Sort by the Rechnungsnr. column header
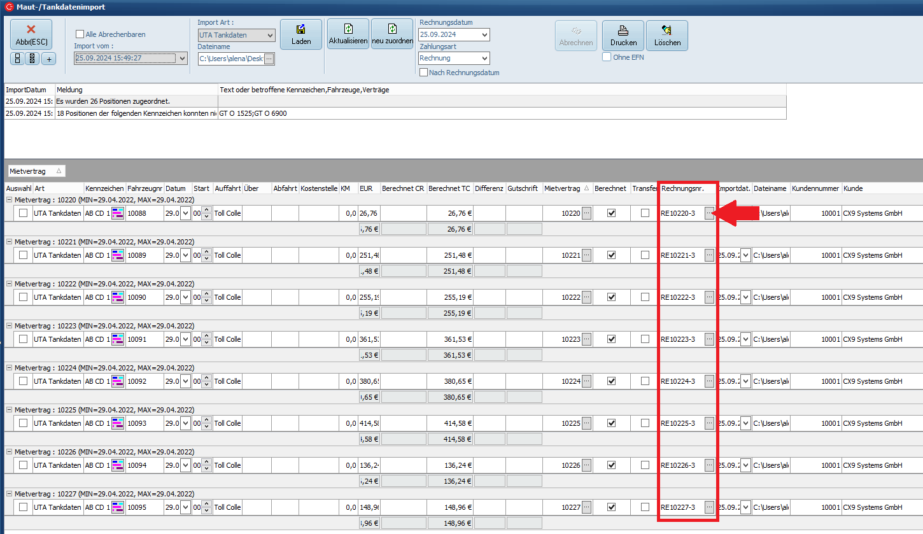This screenshot has height=534, width=923. [x=682, y=188]
